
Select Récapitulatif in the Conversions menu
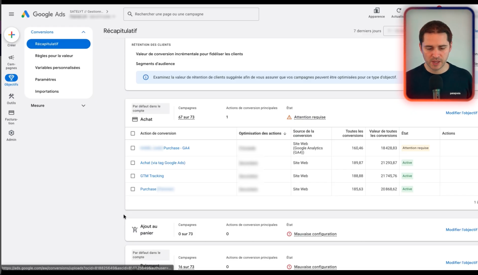pyautogui.click(x=58, y=44)
